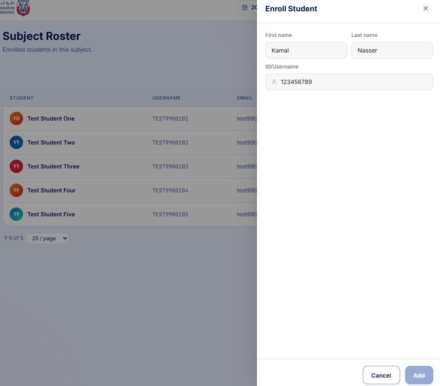Click email cell of Test Student One
Image resolution: width=440 pixels, height=386 pixels.
(x=247, y=118)
